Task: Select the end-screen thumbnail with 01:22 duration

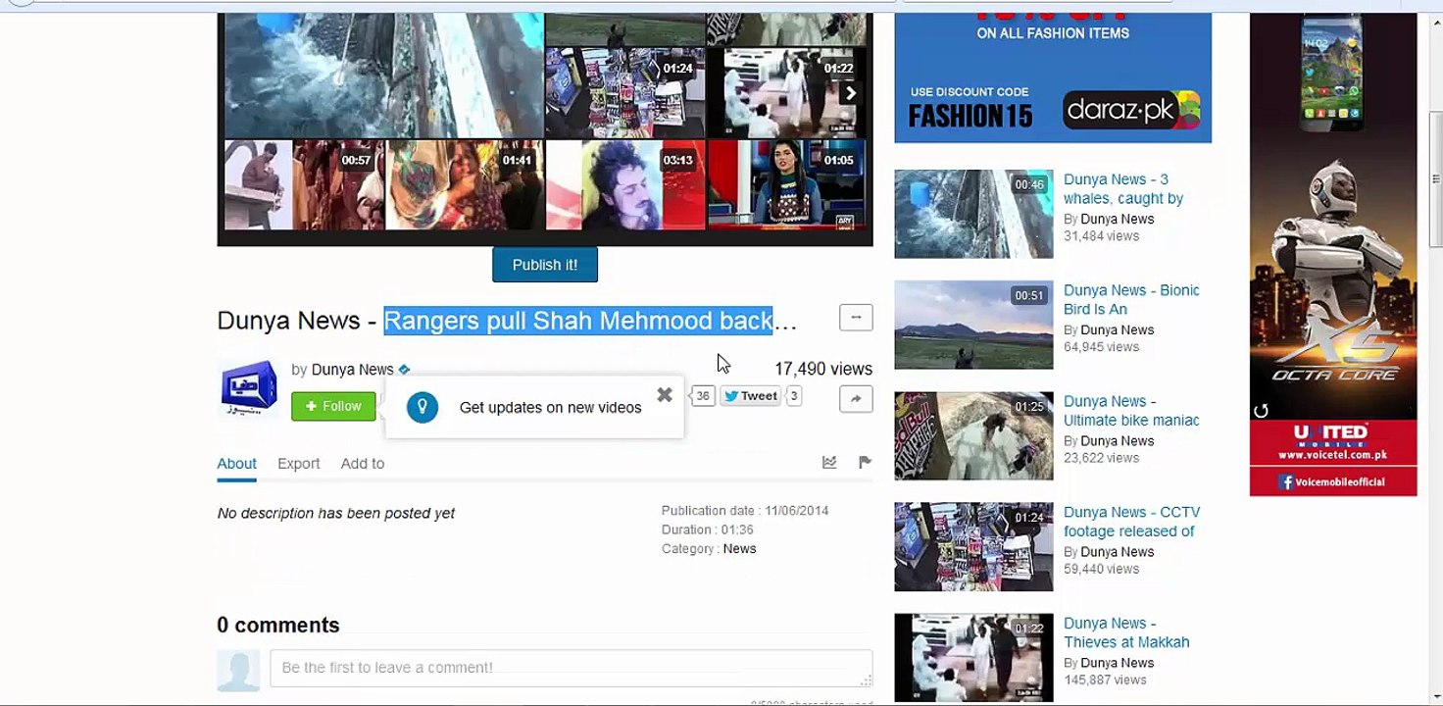Action: pyautogui.click(x=787, y=93)
